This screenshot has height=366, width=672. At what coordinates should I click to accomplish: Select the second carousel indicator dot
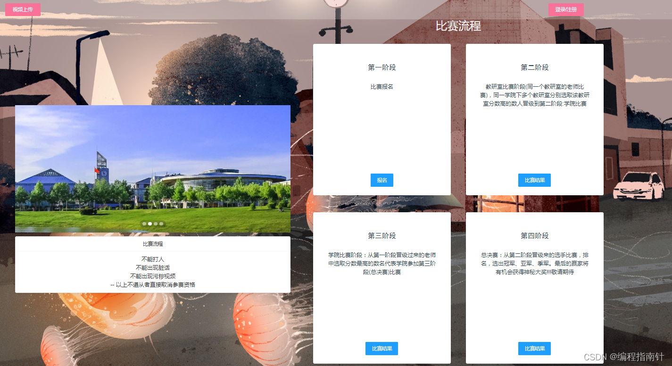[150, 224]
